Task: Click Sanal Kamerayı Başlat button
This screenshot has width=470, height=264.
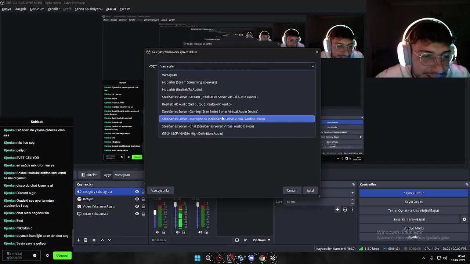Action: (x=409, y=219)
